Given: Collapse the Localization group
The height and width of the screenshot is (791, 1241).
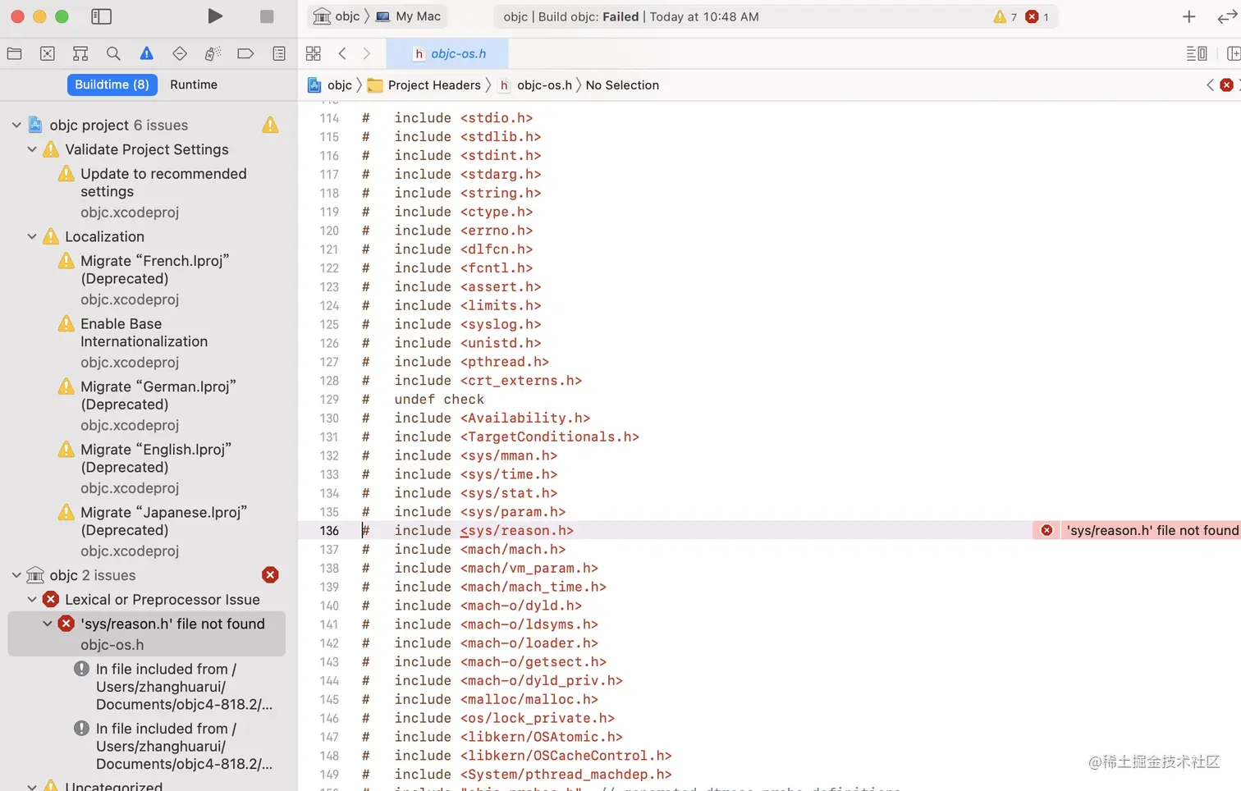Looking at the screenshot, I should pos(32,236).
